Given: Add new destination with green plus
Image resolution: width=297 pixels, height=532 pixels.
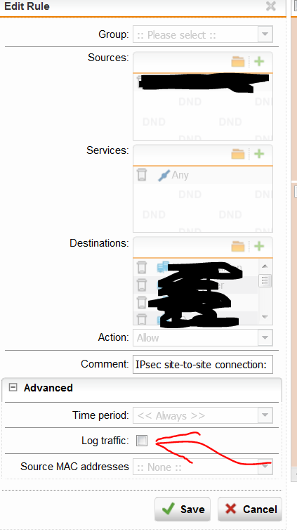Looking at the screenshot, I should 259,246.
